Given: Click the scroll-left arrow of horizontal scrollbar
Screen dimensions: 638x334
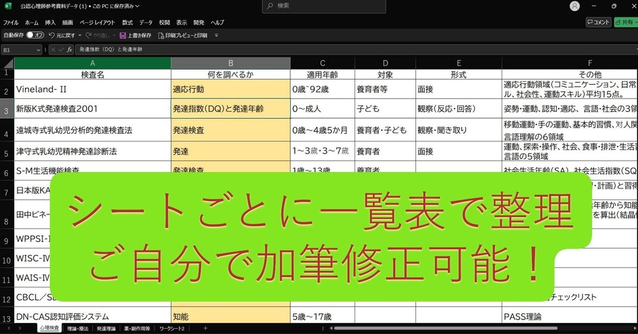Looking at the screenshot, I should [331, 328].
